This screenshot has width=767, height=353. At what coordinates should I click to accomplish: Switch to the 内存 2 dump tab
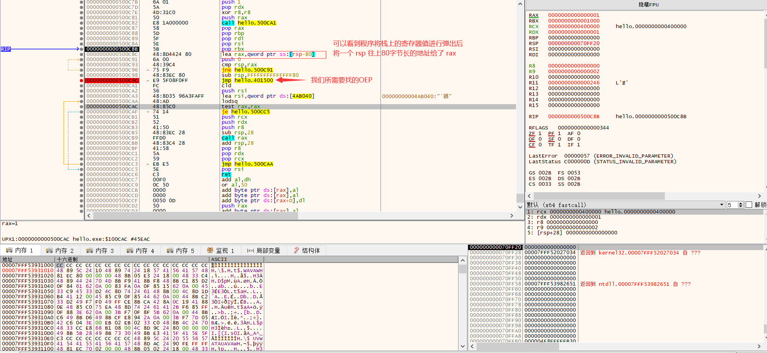point(60,250)
